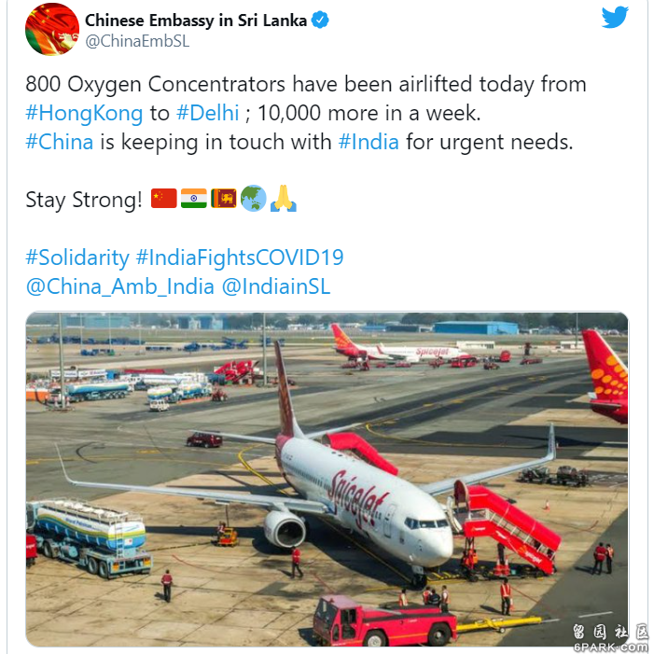The height and width of the screenshot is (654, 654).
Task: Open the #Solidarity hashtag
Action: [x=77, y=257]
